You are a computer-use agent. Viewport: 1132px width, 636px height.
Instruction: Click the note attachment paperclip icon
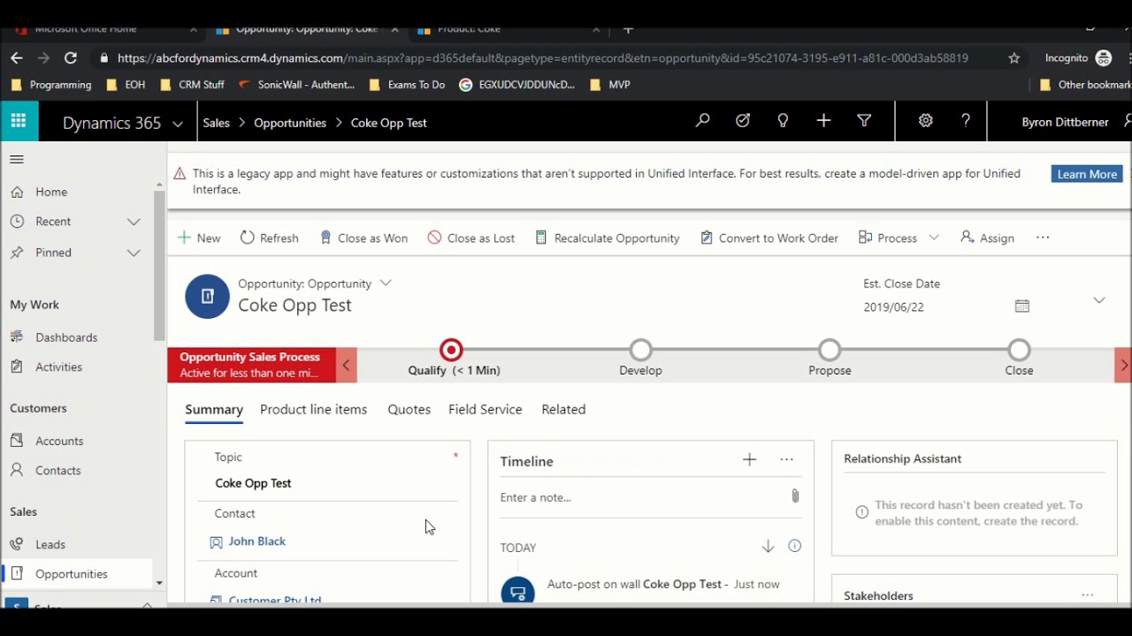tap(795, 496)
